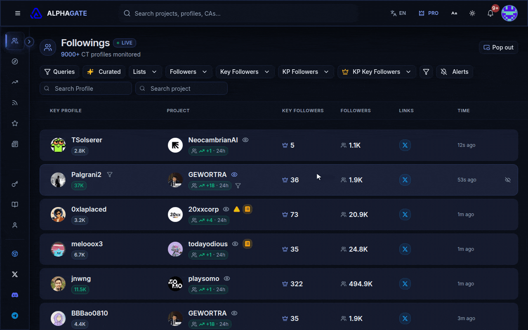Hide the Palgrani2 row with eye-slash icon
Viewport: 528px width, 330px height.
click(x=508, y=180)
